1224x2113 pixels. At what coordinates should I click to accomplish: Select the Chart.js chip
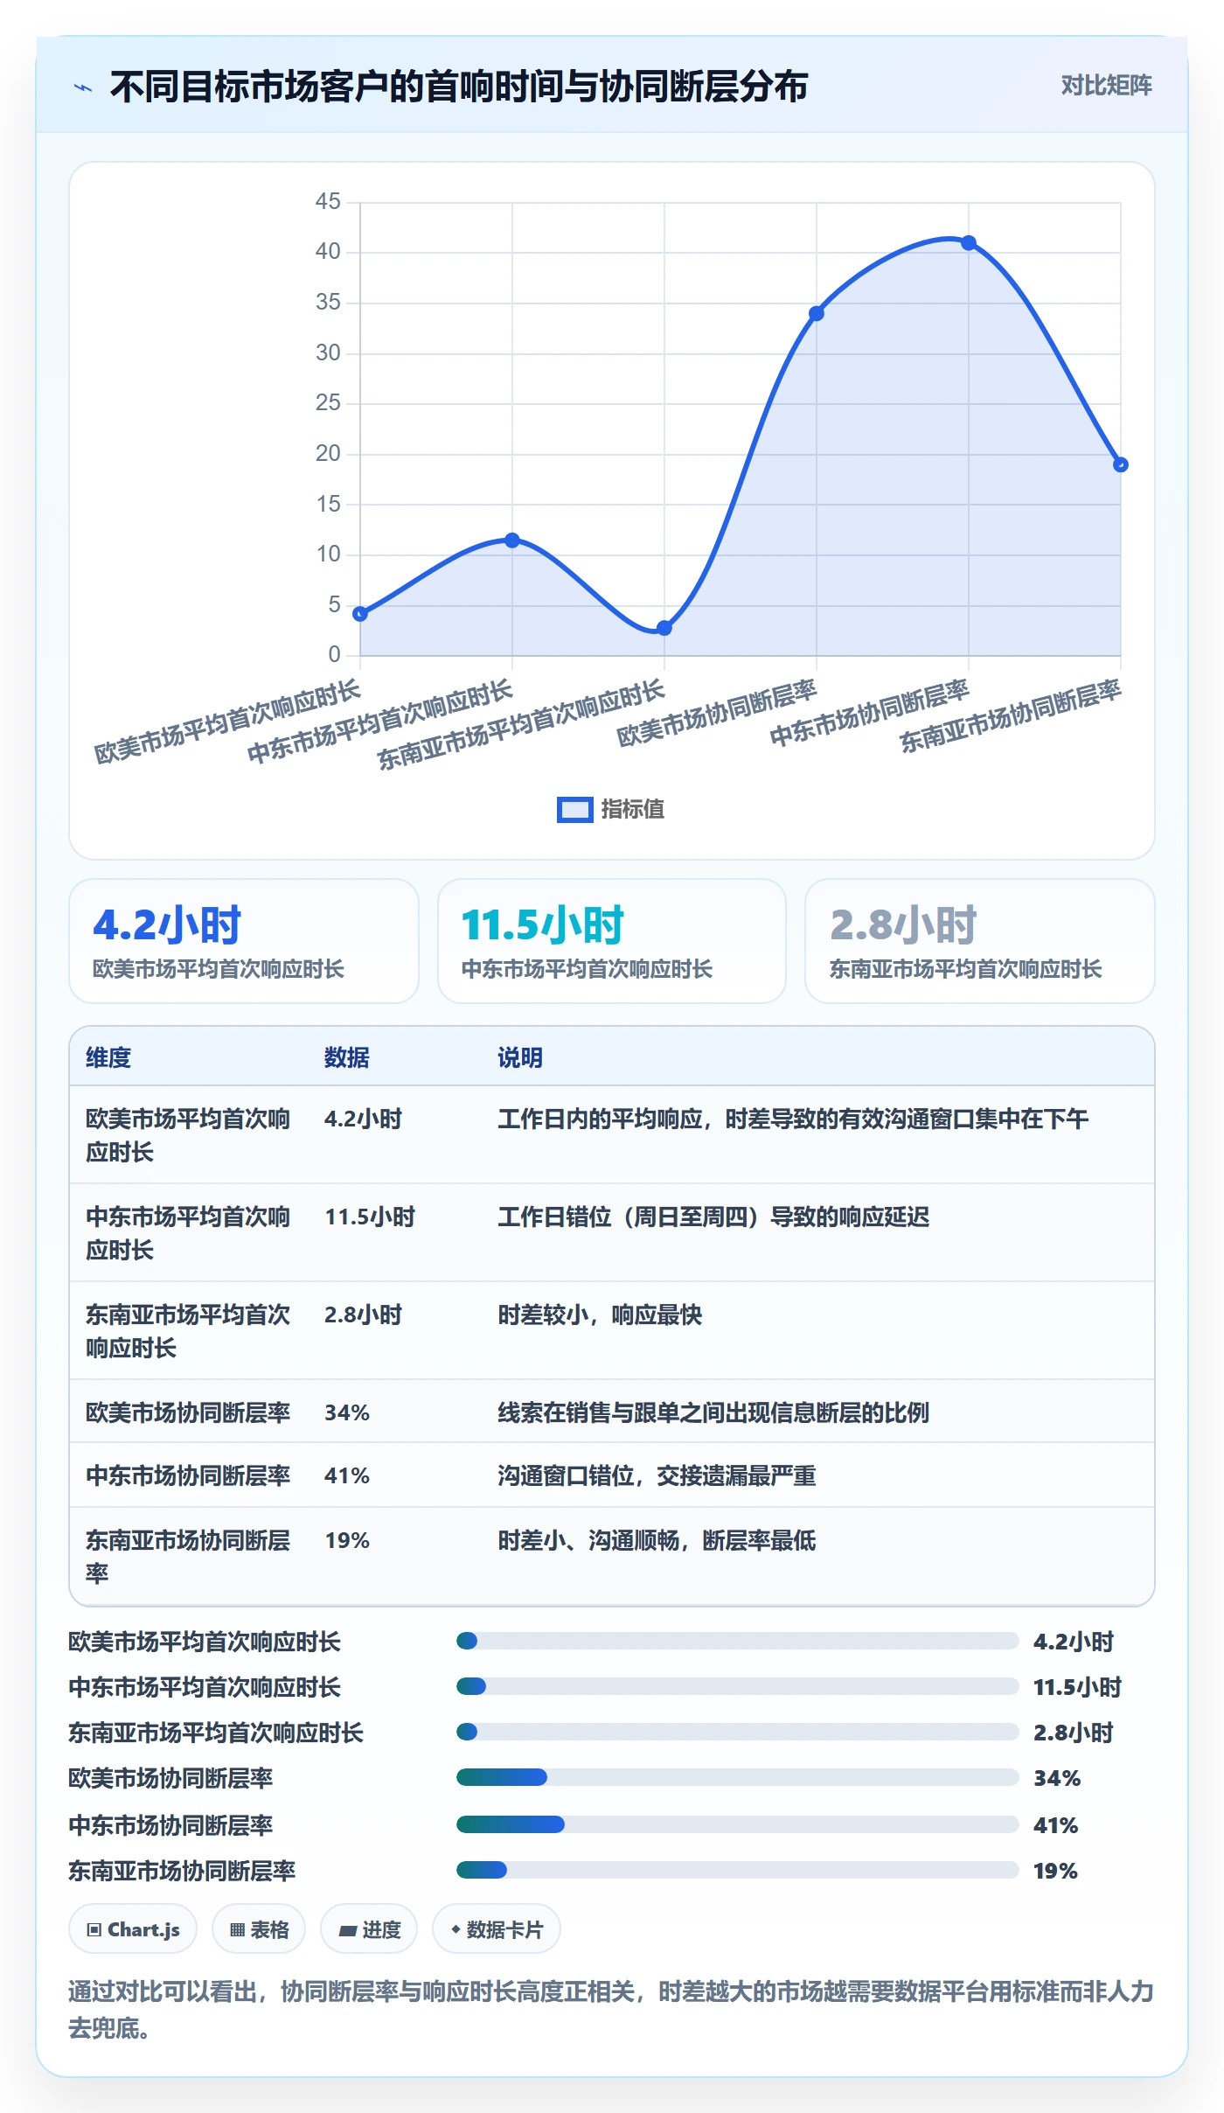[x=133, y=1929]
